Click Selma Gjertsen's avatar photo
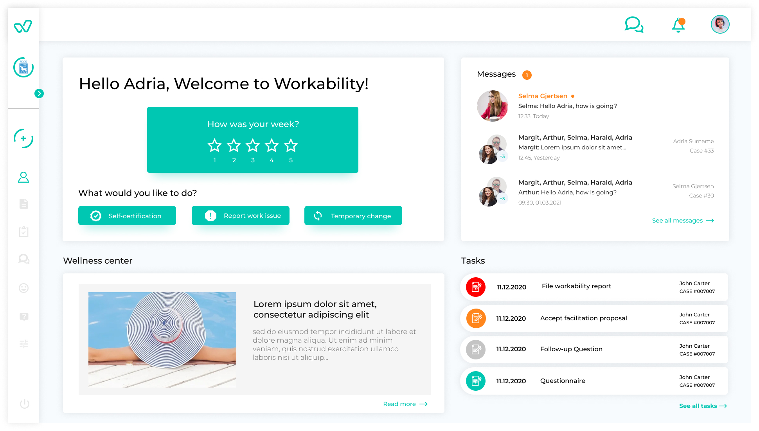This screenshot has width=759, height=431. pyautogui.click(x=492, y=106)
